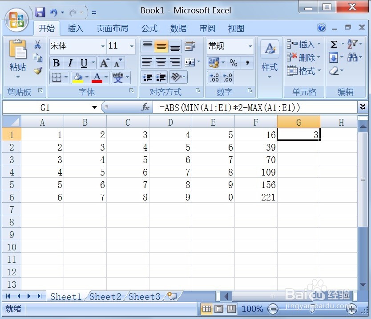Switch to Page Layout view in status bar
371x319 pixels.
pos(219,309)
